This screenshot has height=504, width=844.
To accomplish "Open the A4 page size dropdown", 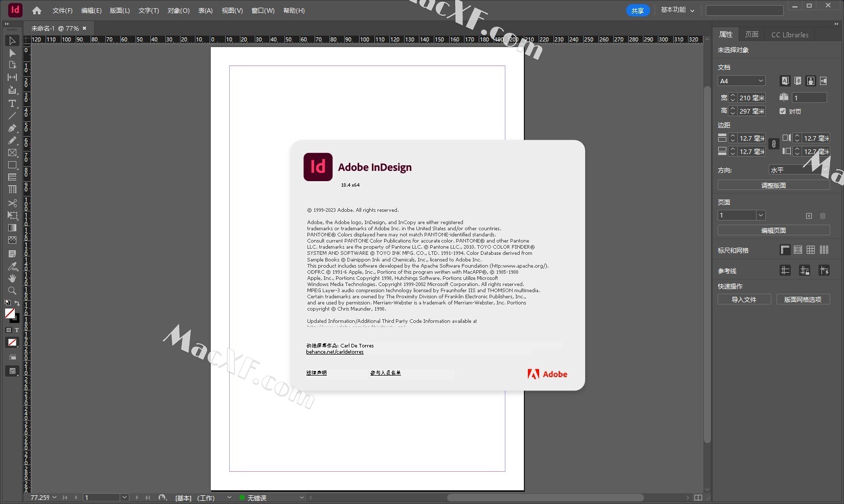I will [742, 81].
